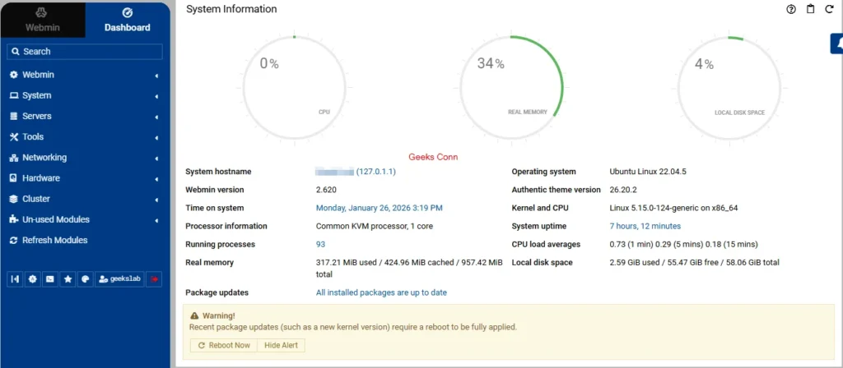
Task: Open the running processes count 93
Action: tap(320, 244)
